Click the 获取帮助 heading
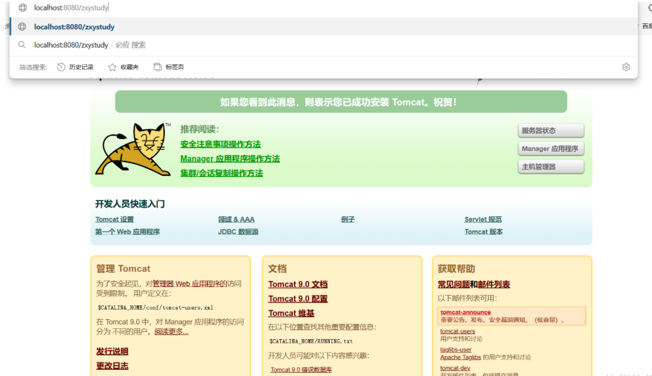 (x=456, y=269)
